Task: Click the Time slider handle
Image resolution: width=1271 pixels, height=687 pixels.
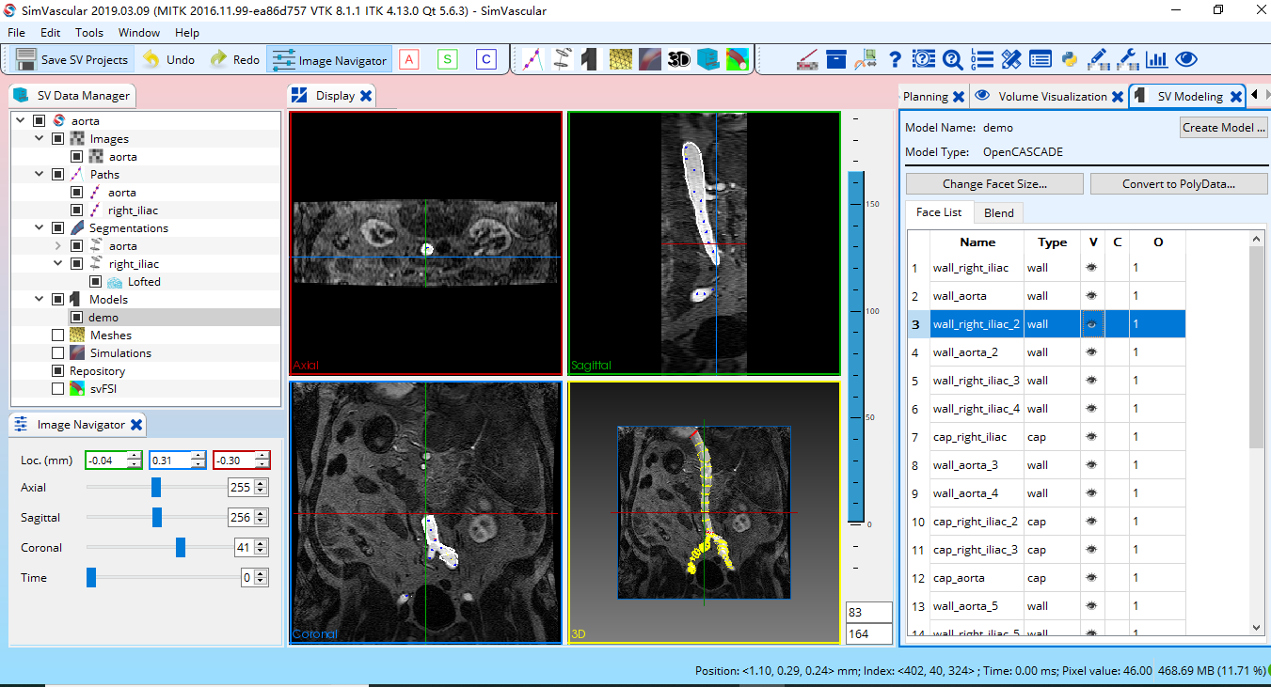Action: tap(91, 578)
